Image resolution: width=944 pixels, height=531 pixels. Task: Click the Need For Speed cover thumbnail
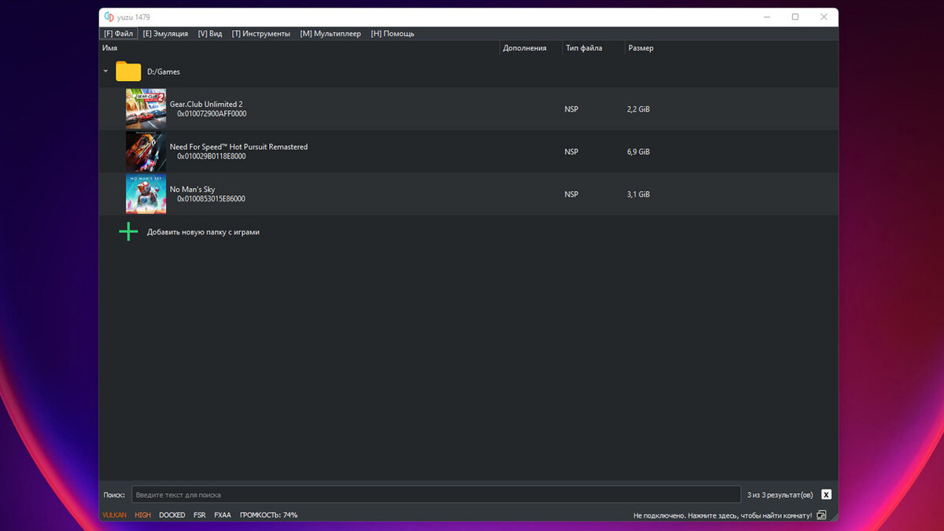146,151
